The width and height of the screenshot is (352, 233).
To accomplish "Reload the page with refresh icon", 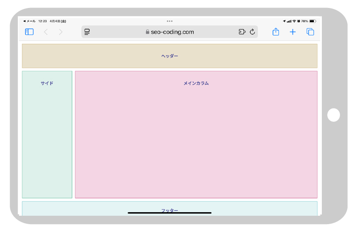I will tap(253, 32).
